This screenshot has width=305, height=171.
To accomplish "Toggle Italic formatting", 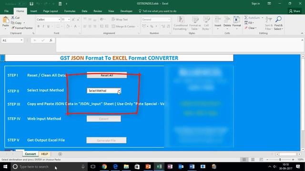I will point(43,26).
